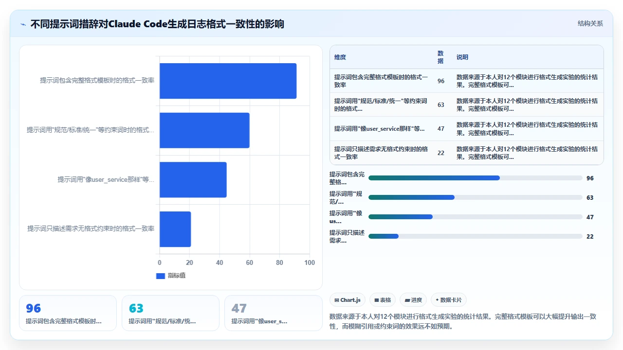Open the stat card showing 96
Screen dimensions: 623x350
(68, 313)
